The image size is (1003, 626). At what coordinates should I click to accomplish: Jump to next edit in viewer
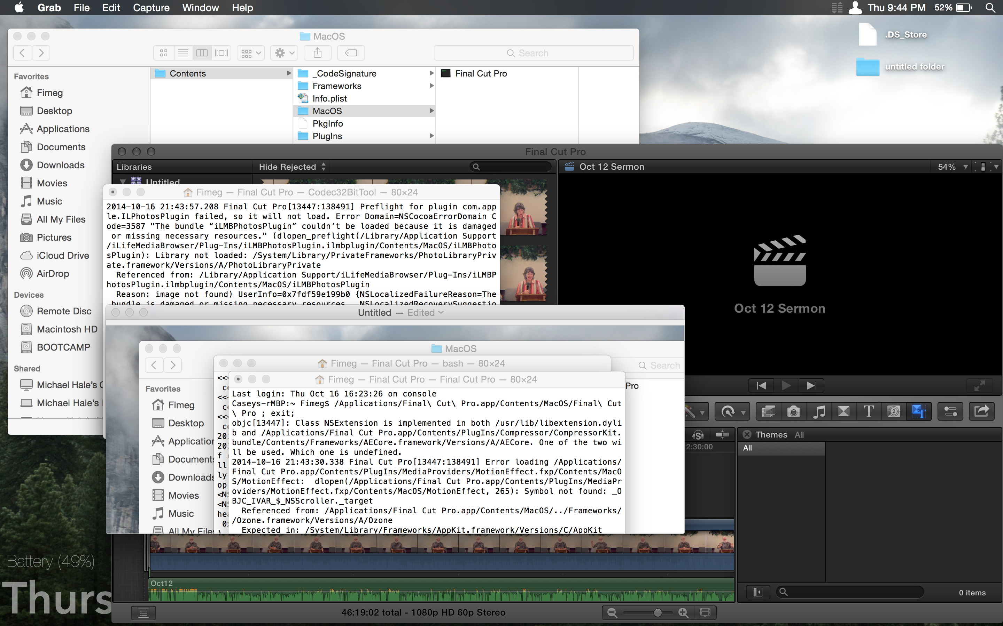(x=811, y=385)
